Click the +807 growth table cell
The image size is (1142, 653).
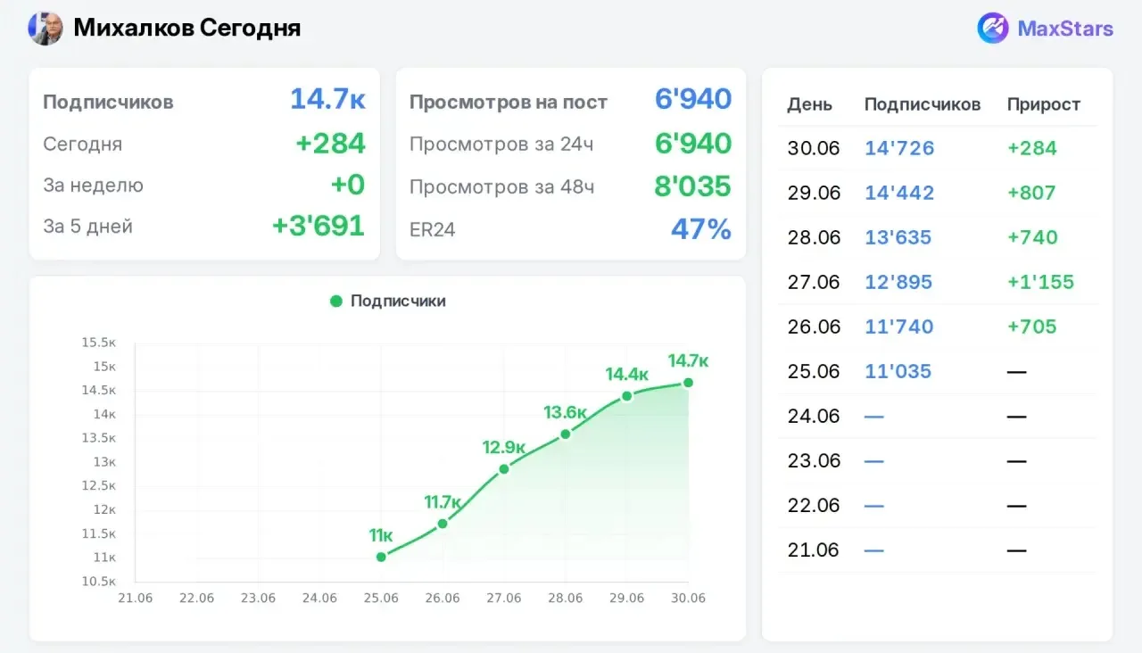pyautogui.click(x=1031, y=193)
